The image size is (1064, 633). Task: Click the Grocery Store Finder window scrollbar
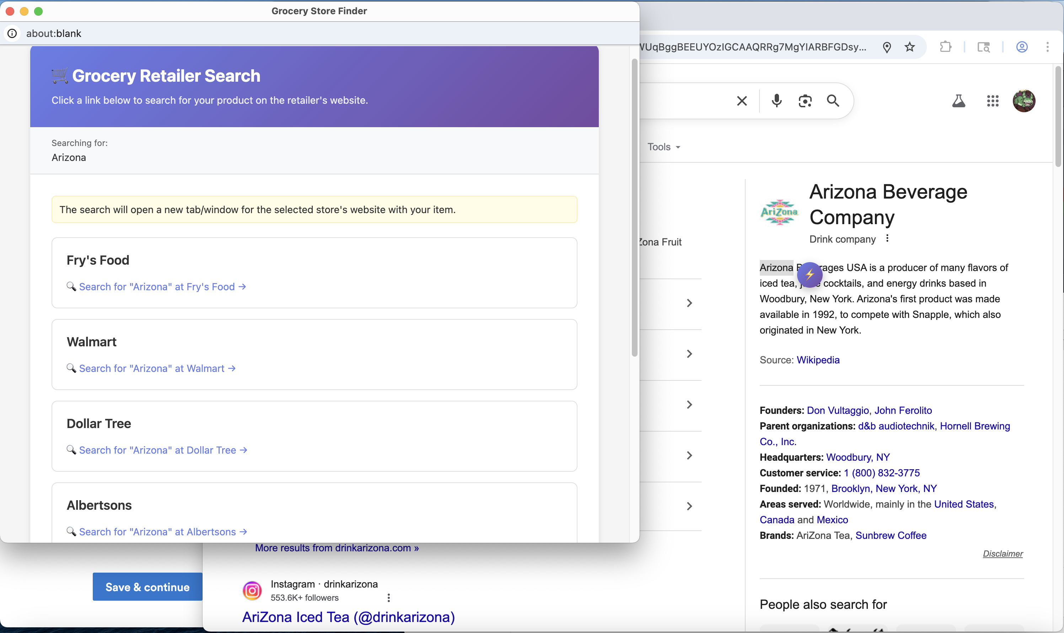coord(634,207)
